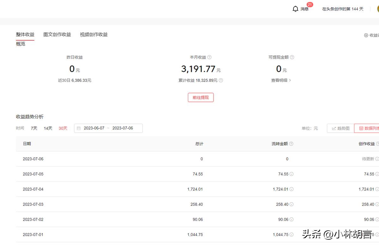Image resolution: width=379 pixels, height=246 pixels.
Task: Expand 查看明细 details link
Action: (281, 80)
